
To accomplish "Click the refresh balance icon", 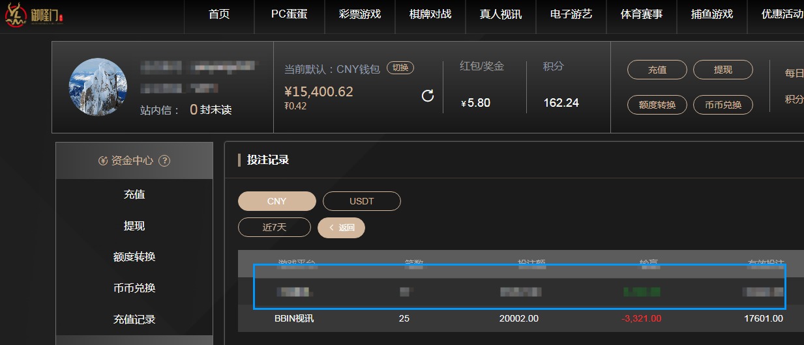I will pos(428,96).
